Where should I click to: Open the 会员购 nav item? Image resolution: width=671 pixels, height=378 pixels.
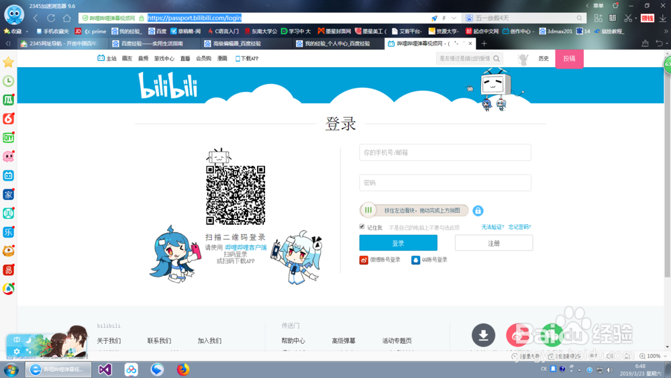tap(203, 58)
